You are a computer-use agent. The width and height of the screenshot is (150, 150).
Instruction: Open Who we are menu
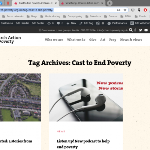54,40
